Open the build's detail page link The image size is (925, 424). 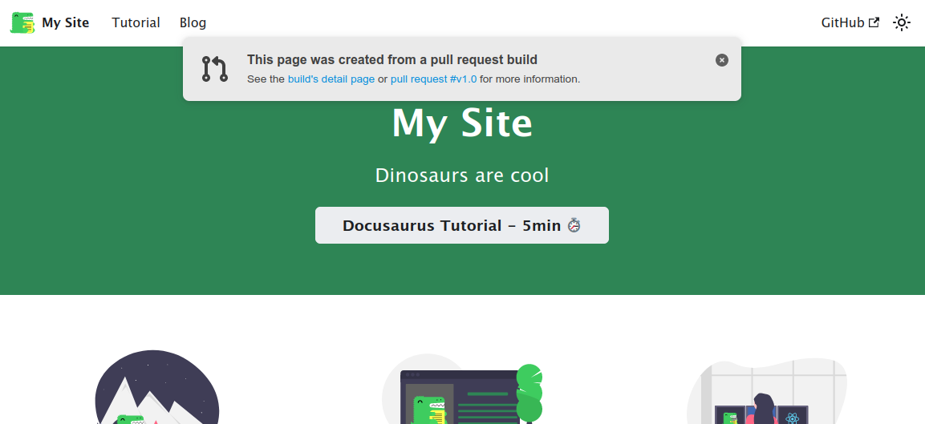331,79
